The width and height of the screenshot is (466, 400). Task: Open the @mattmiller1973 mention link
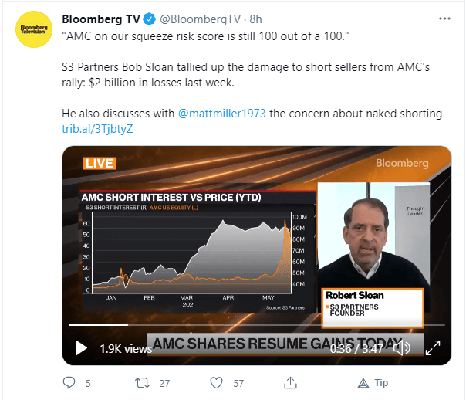tap(222, 114)
